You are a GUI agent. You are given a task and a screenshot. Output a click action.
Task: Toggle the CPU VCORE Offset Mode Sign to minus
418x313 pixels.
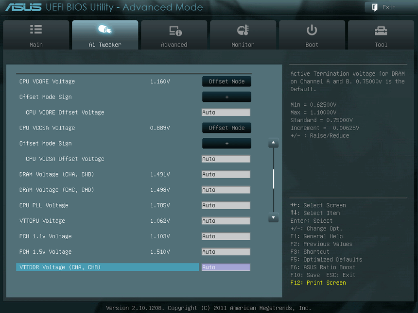226,97
